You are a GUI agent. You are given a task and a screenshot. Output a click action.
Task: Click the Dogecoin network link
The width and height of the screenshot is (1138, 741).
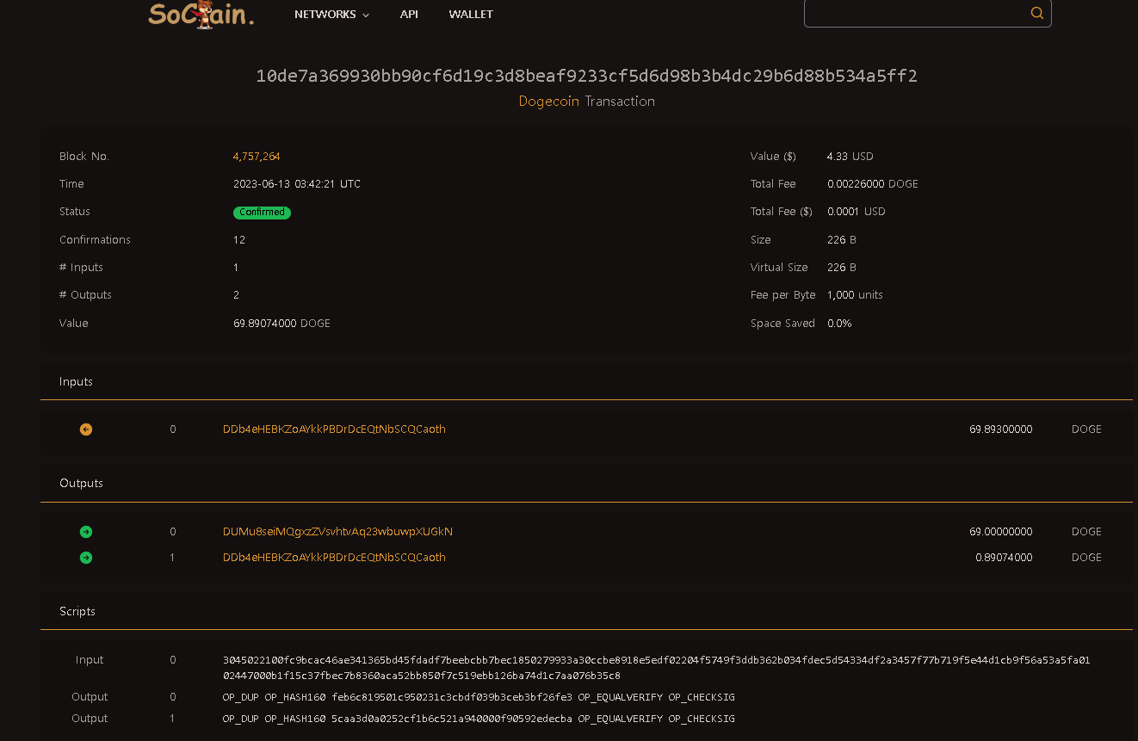point(548,102)
